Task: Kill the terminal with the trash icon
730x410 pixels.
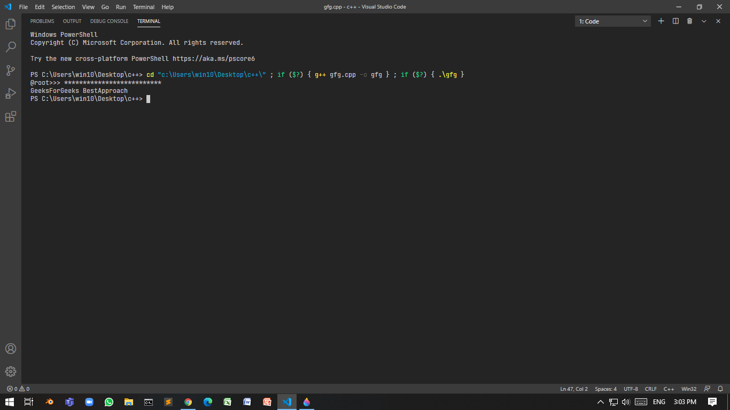Action: point(689,21)
